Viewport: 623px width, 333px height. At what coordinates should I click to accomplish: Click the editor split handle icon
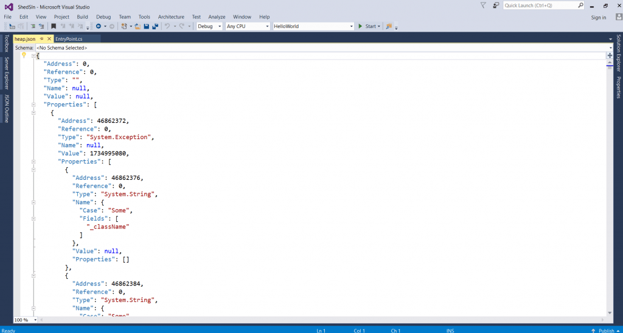pyautogui.click(x=610, y=55)
